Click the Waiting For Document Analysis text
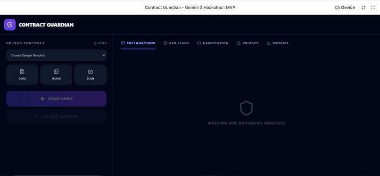The height and width of the screenshot is (176, 380). [x=246, y=123]
